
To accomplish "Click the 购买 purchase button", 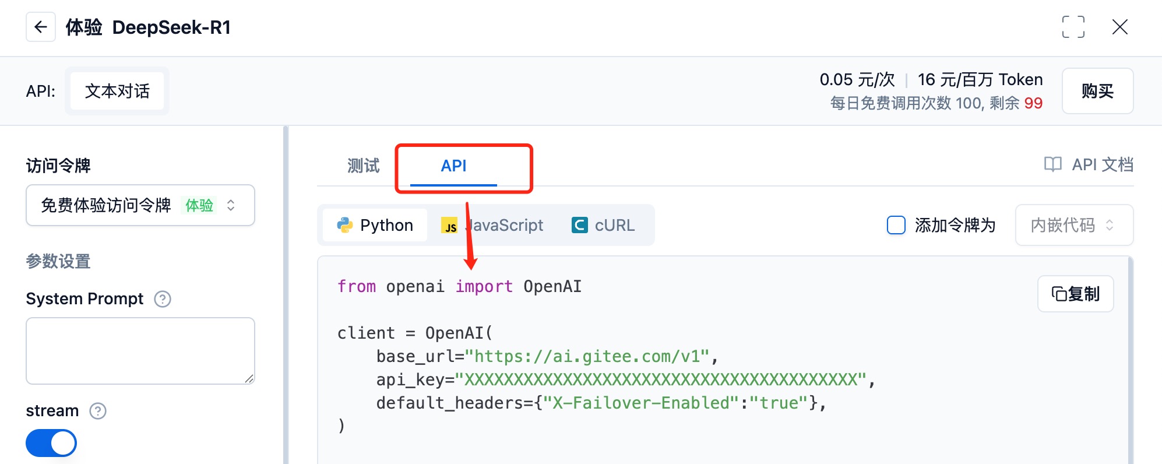I will pos(1097,91).
